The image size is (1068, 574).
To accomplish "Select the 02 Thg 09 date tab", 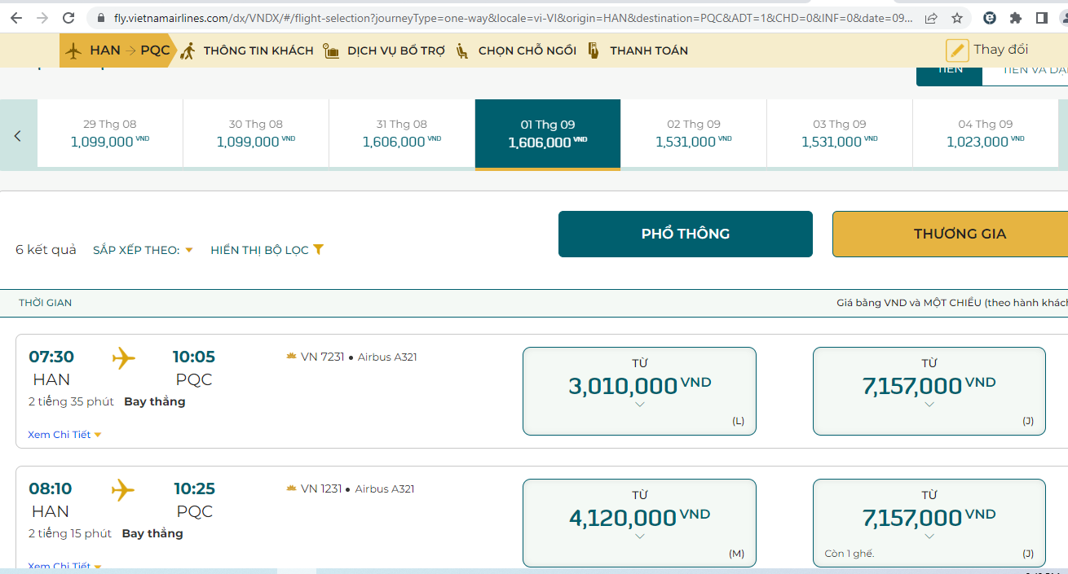I will click(x=693, y=134).
